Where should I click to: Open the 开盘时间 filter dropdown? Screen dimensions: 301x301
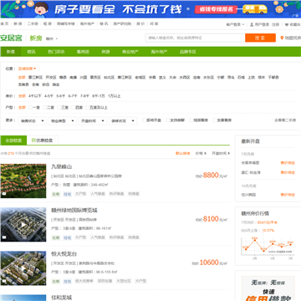(93, 121)
